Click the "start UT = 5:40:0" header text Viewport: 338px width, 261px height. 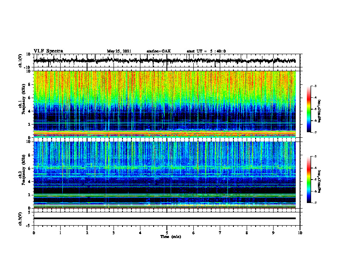(206, 51)
